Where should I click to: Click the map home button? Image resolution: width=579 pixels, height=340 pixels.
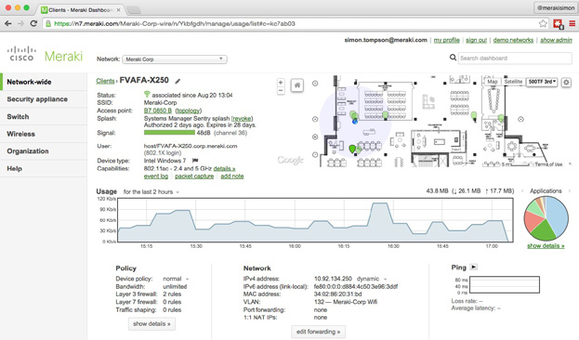coord(296,85)
